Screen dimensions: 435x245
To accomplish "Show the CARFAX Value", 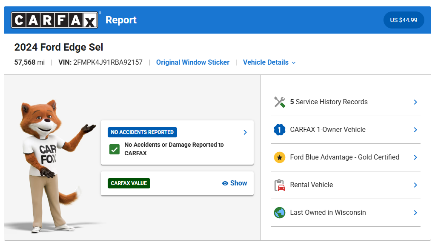I will pyautogui.click(x=235, y=183).
